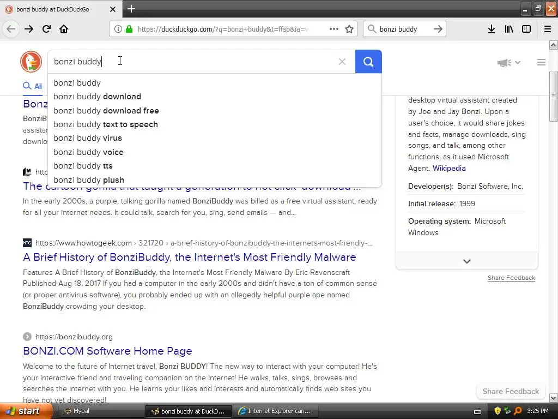
Task: Select suggestion 'bonzi buddy virus'
Action: click(215, 138)
